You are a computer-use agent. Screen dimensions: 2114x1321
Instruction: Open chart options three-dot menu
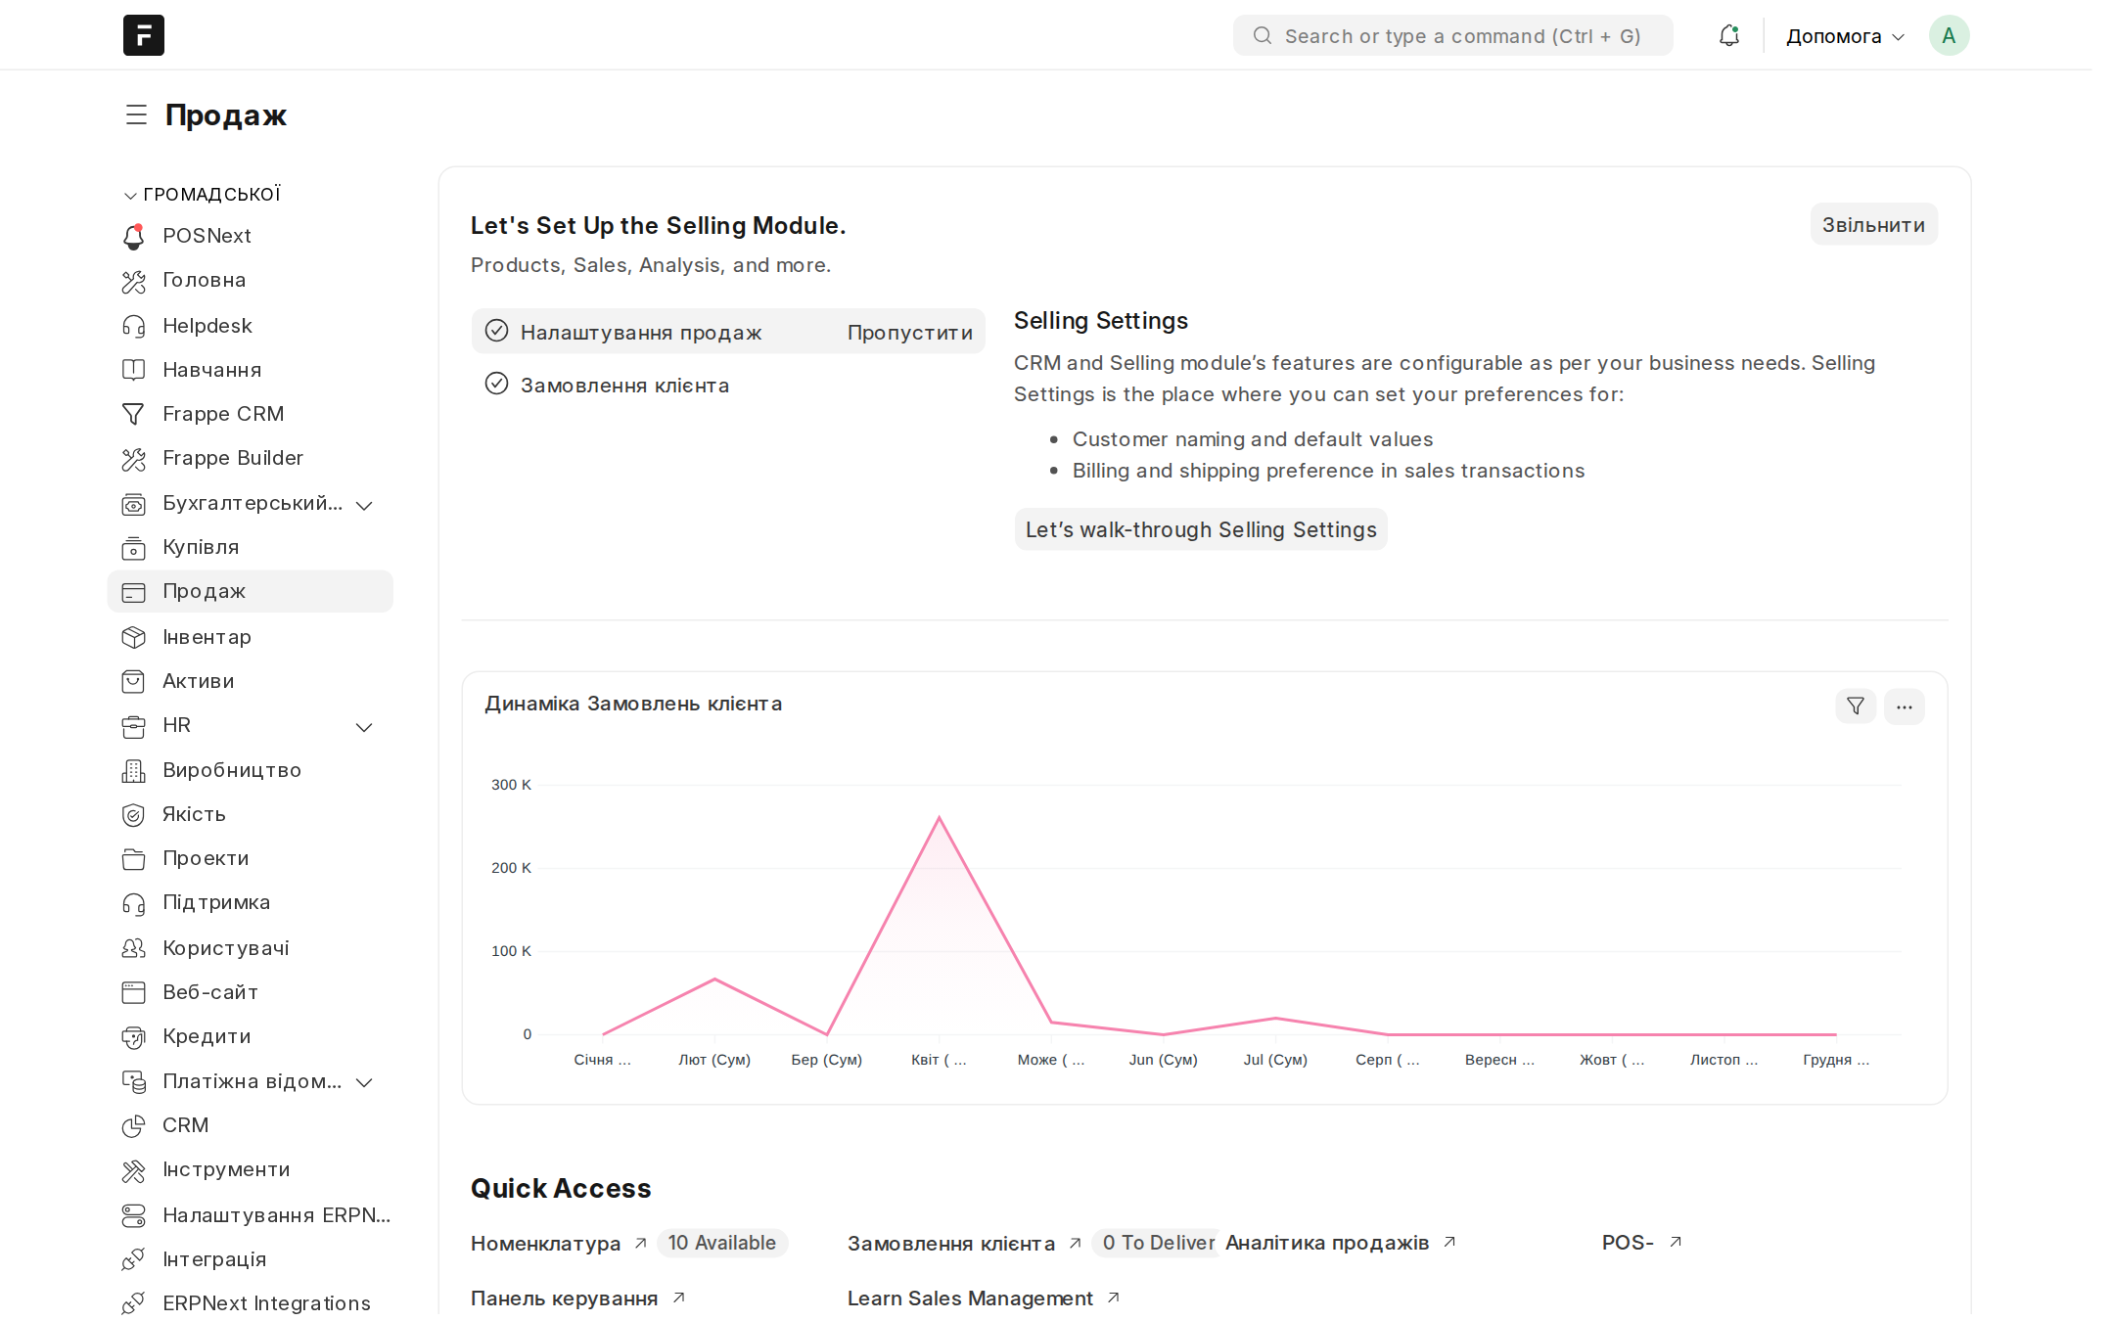[1905, 706]
